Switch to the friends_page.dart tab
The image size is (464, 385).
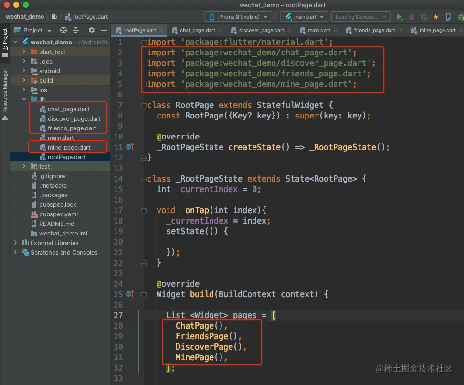374,30
